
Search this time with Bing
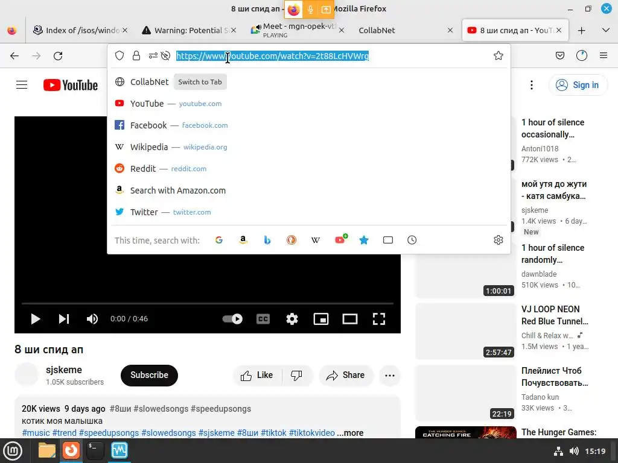click(267, 240)
